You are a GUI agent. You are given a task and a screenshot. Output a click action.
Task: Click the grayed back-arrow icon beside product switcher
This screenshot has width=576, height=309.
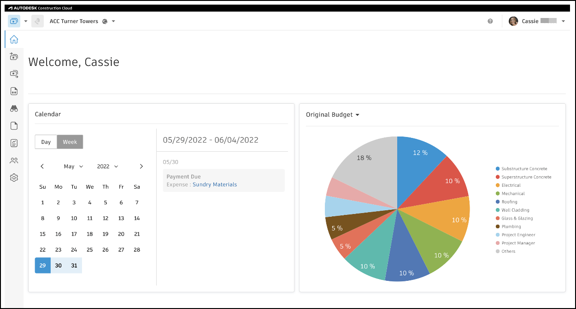pyautogui.click(x=37, y=21)
